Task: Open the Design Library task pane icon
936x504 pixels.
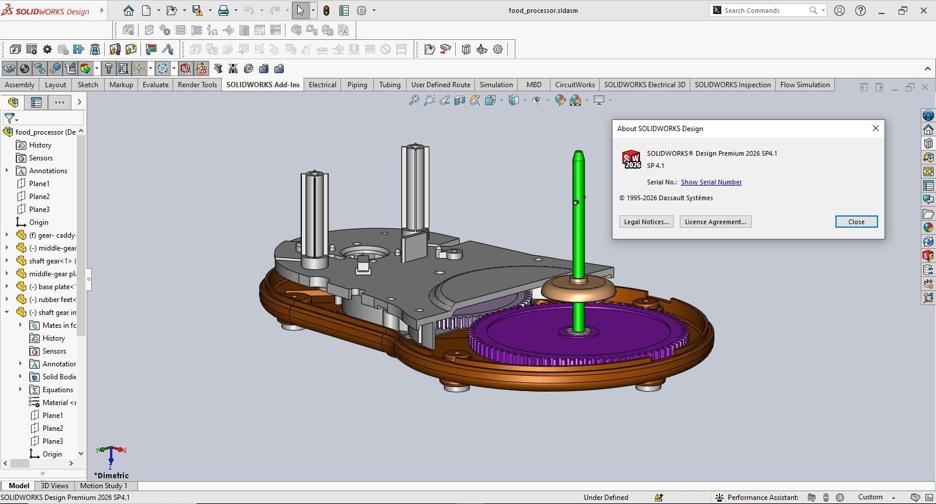Action: click(x=928, y=143)
